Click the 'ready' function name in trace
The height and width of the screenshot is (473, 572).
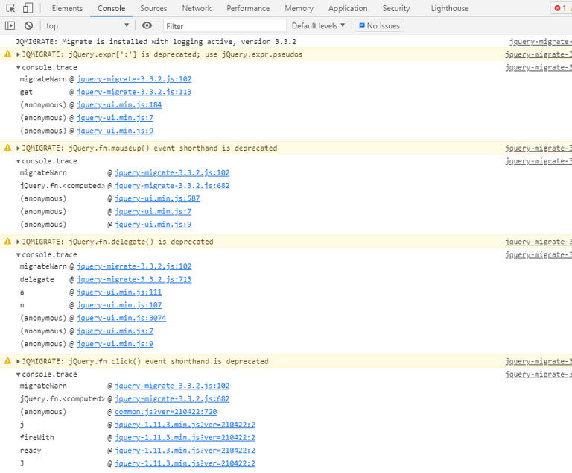click(31, 451)
